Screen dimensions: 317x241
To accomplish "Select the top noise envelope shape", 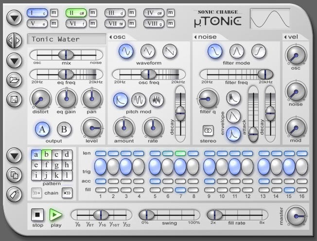I will 233,98.
